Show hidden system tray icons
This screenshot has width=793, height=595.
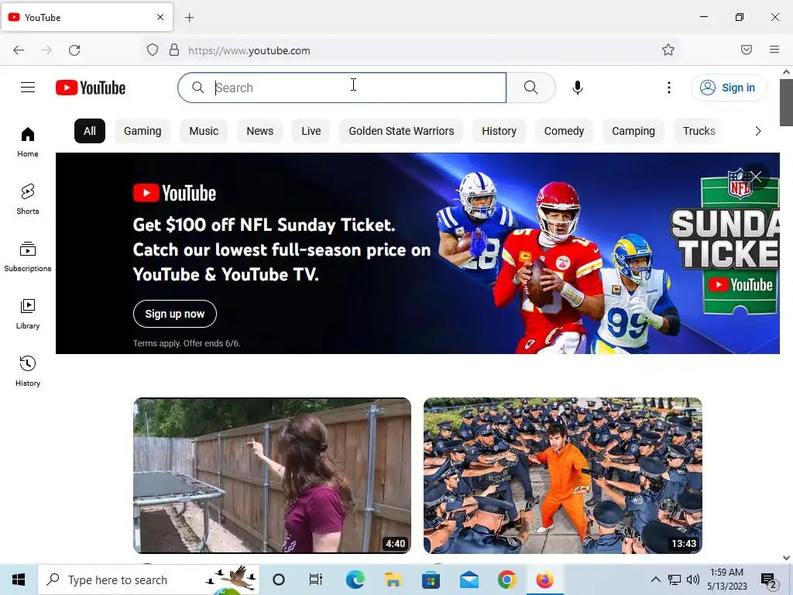click(655, 580)
